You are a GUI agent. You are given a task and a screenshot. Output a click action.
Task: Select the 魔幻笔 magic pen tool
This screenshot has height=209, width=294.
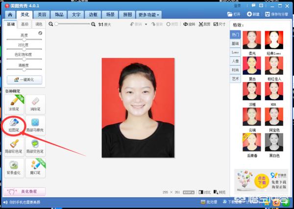coord(35,168)
